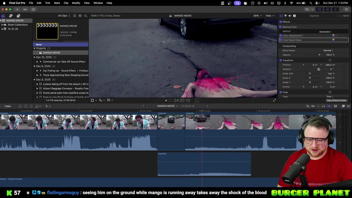This screenshot has width=352, height=198.
Task: Open the transitions browser icon
Action: tap(348, 106)
